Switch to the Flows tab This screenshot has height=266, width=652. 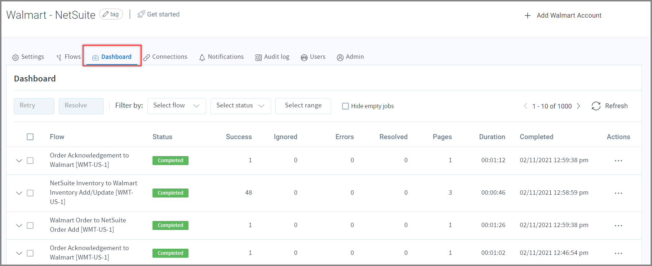68,57
